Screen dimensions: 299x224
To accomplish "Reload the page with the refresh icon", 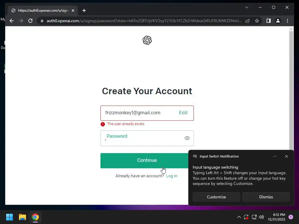I will click(x=30, y=21).
